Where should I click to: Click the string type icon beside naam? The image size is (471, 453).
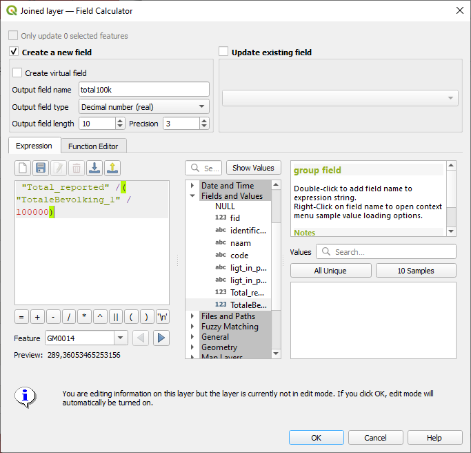pos(221,242)
